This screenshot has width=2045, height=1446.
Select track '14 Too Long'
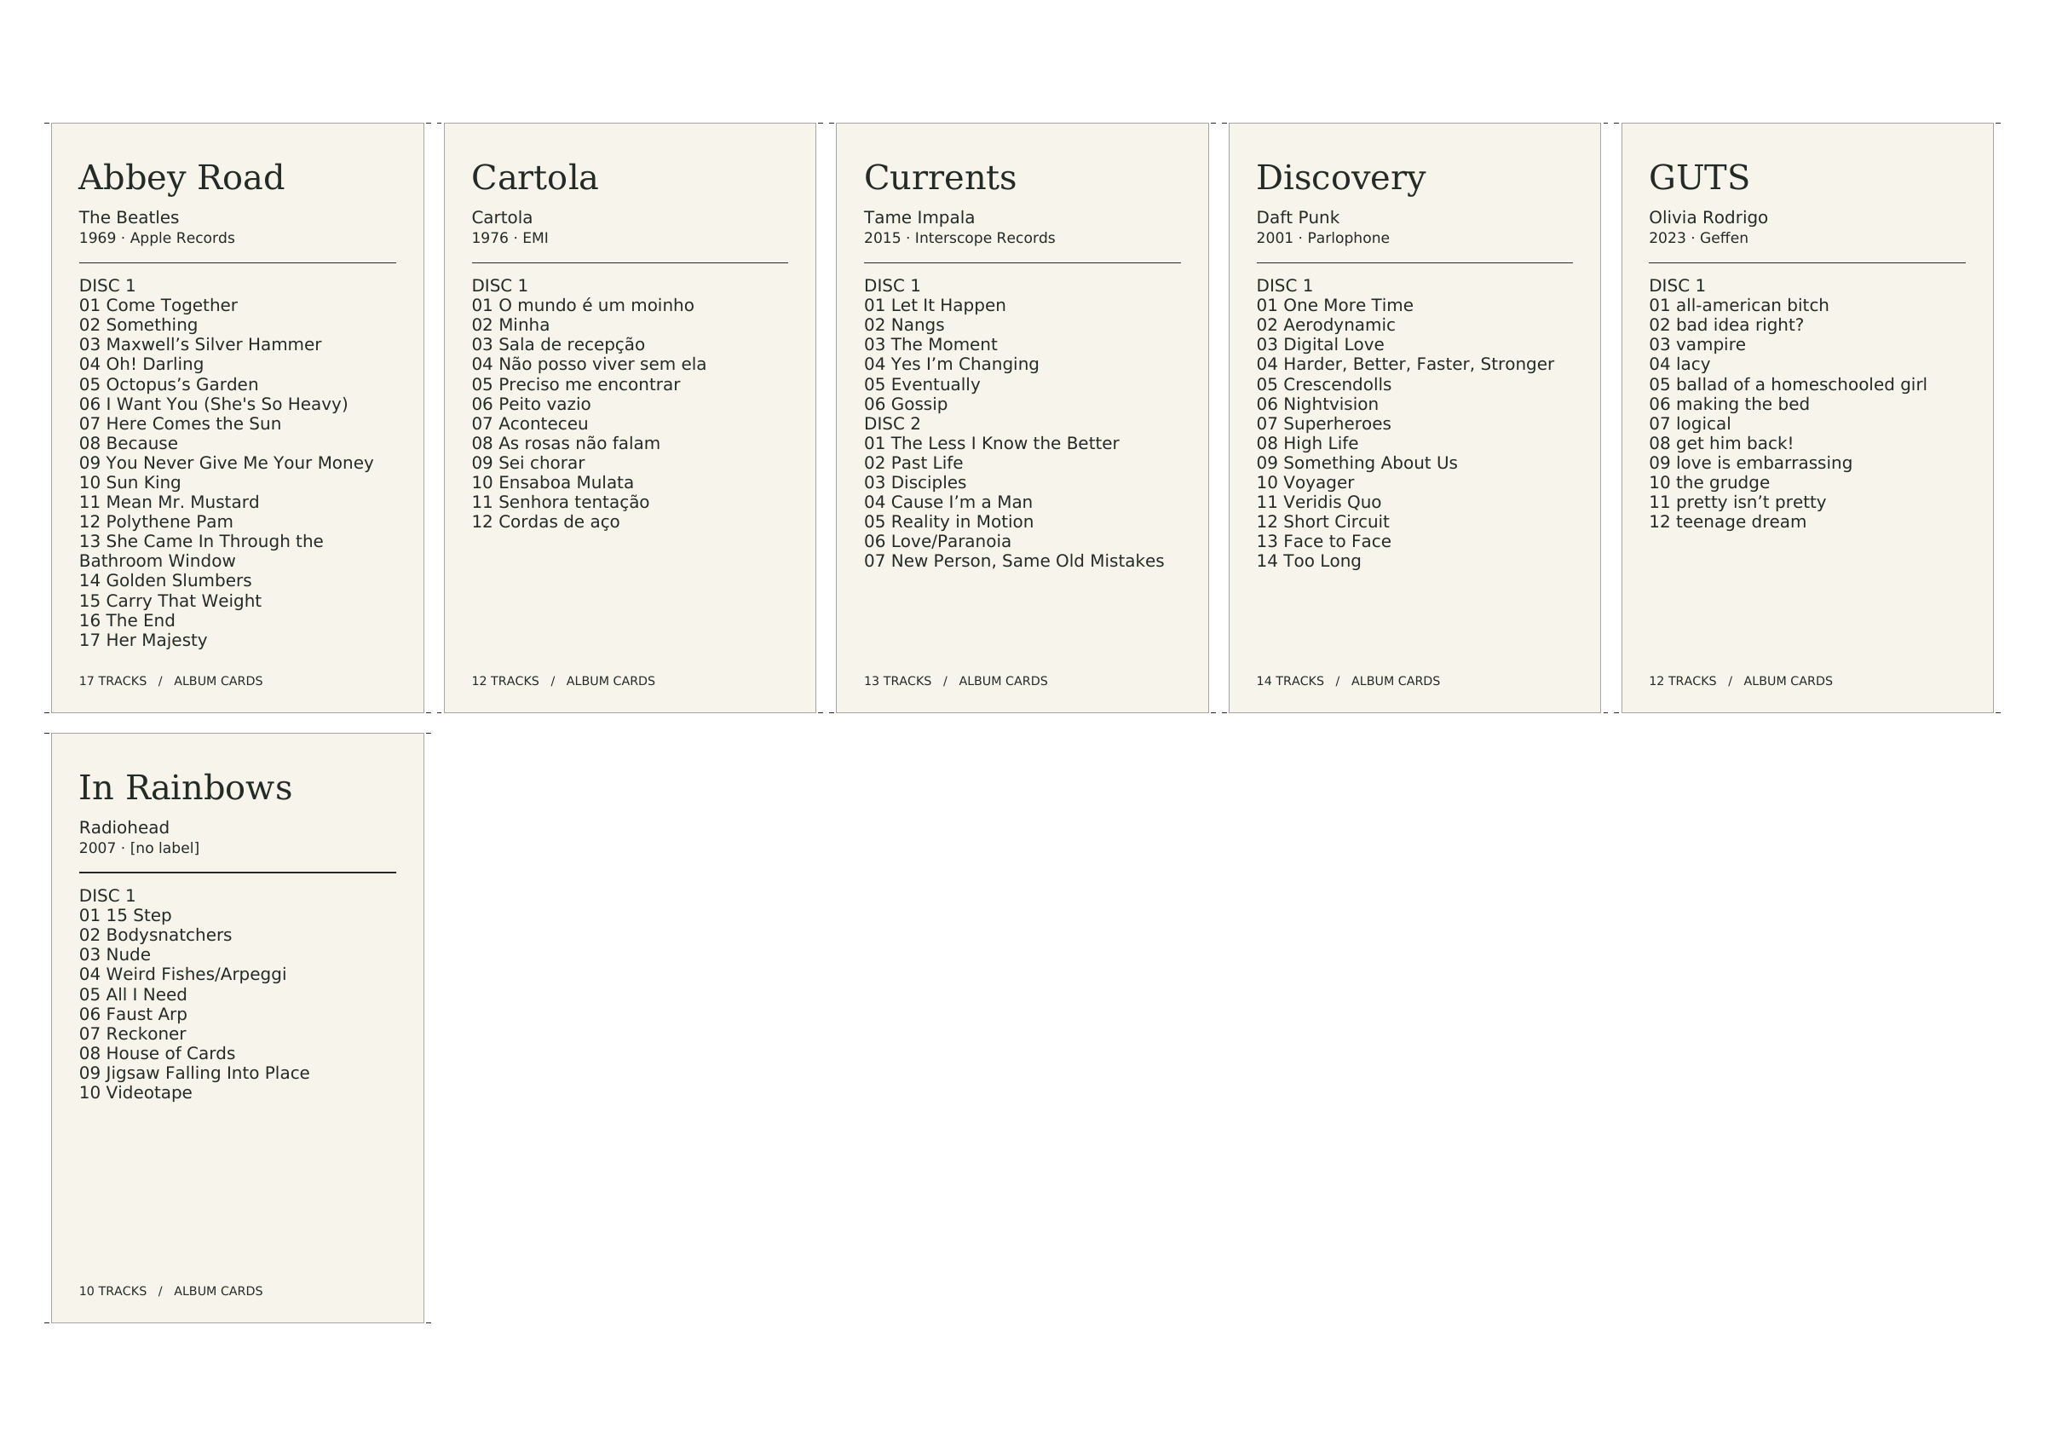pyautogui.click(x=1309, y=562)
